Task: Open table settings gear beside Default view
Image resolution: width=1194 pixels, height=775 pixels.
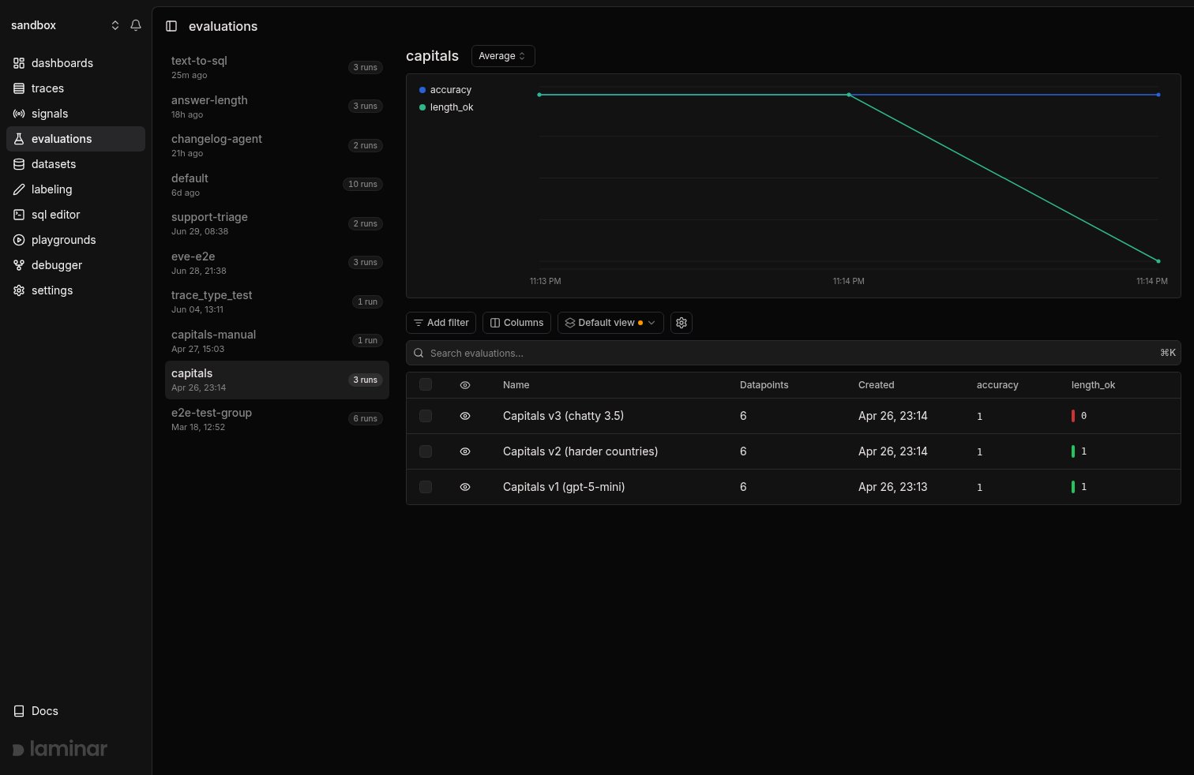Action: tap(681, 323)
